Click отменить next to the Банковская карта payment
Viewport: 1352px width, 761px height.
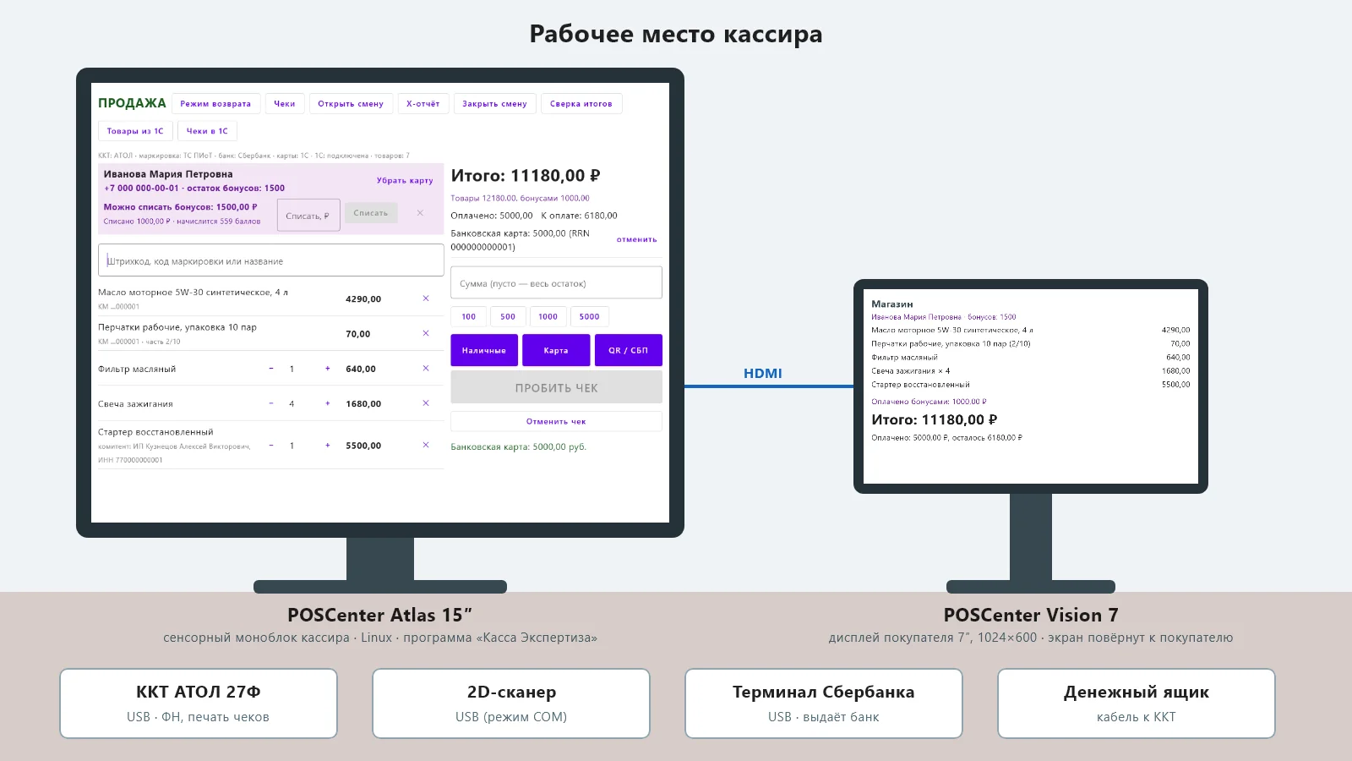coord(636,239)
